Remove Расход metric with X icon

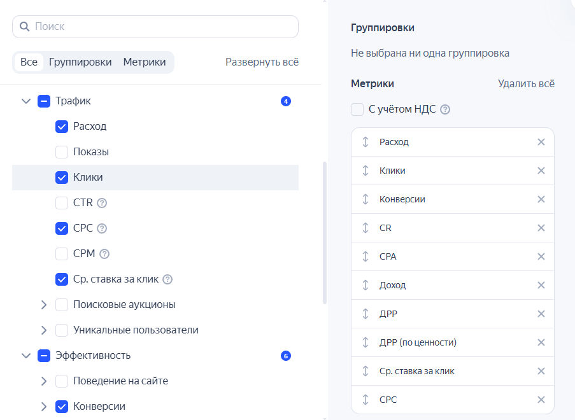click(x=541, y=142)
